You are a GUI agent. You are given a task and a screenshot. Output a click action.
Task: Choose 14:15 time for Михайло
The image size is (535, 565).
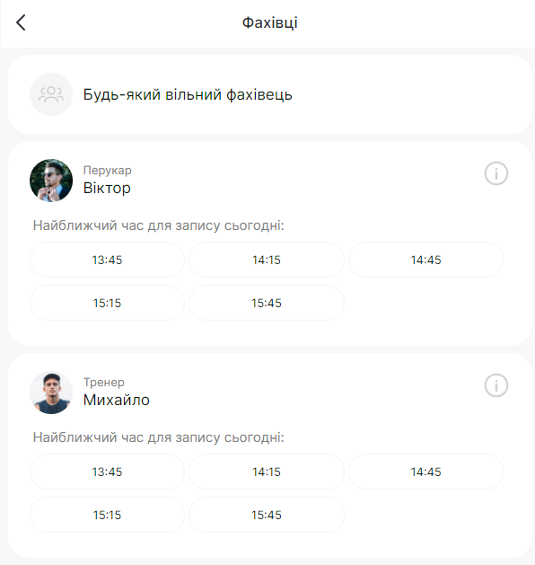pos(267,472)
